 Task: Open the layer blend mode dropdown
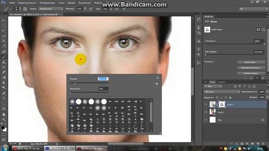[x=222, y=92]
